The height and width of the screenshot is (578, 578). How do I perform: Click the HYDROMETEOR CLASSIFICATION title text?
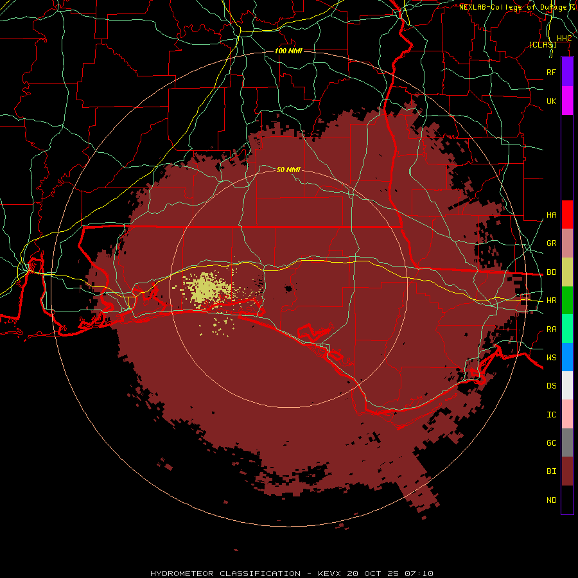(225, 574)
